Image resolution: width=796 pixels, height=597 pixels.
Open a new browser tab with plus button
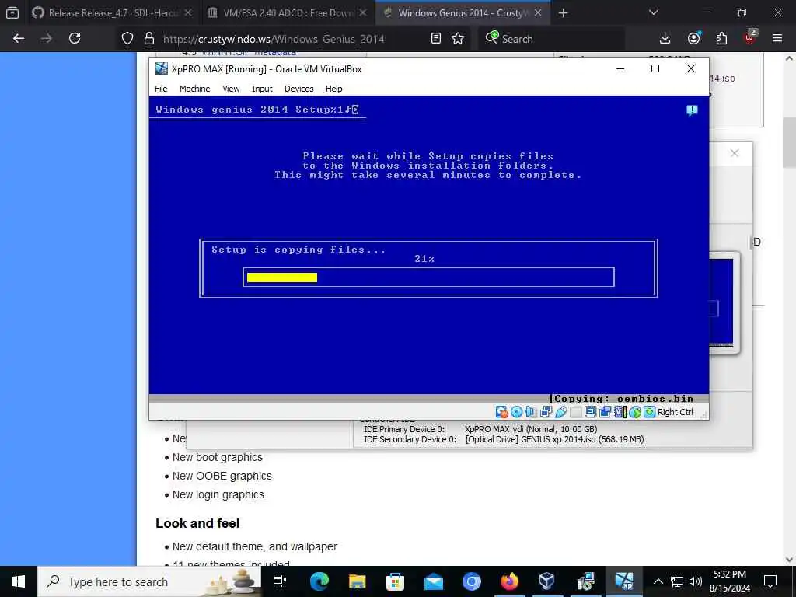pos(563,12)
